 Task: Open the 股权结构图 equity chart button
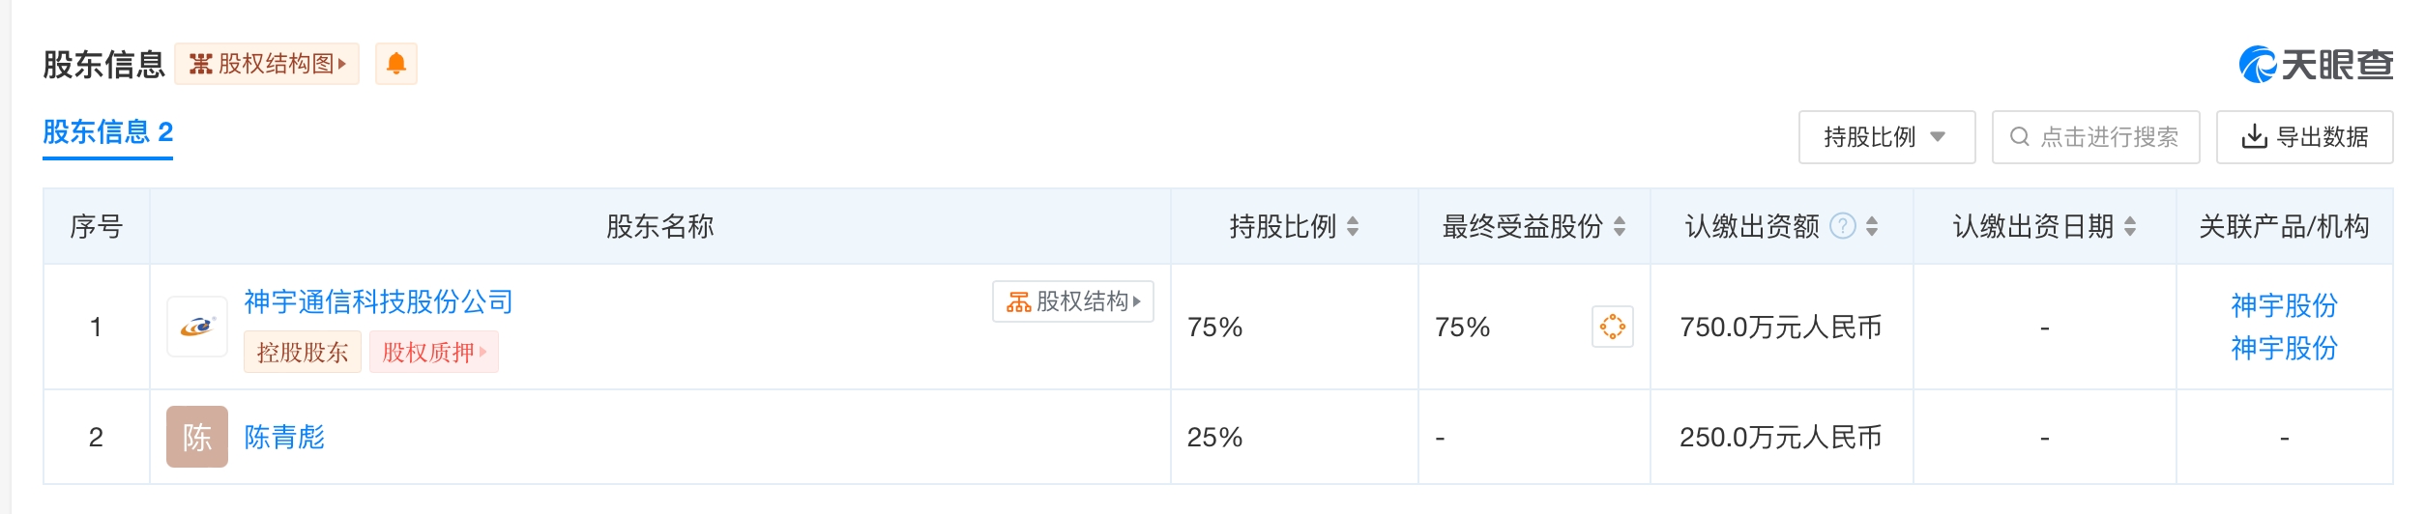click(x=267, y=64)
